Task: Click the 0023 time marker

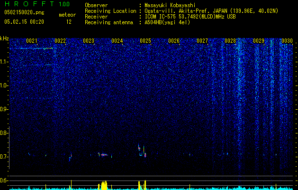Action: pos(89,41)
